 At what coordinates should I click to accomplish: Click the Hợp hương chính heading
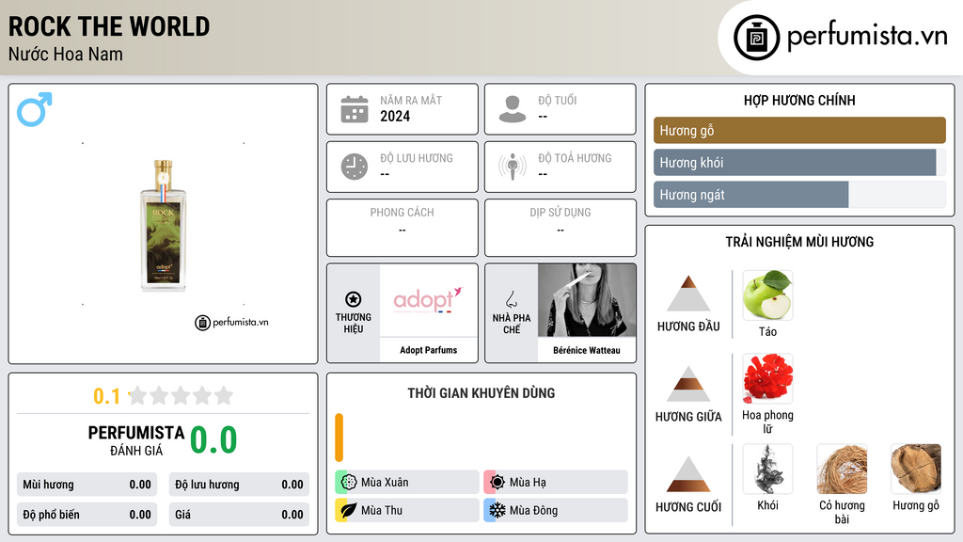coord(799,100)
